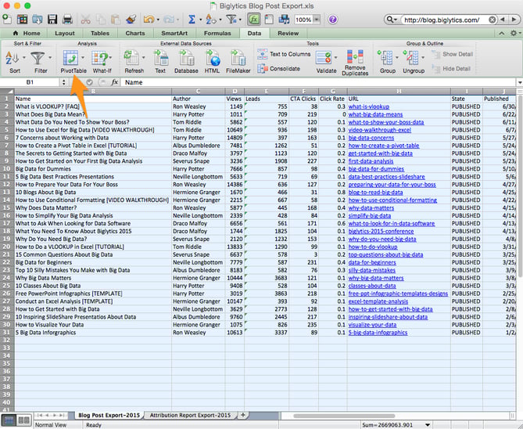Add a new sheet with plus tab
The height and width of the screenshot is (429, 523).
(243, 415)
